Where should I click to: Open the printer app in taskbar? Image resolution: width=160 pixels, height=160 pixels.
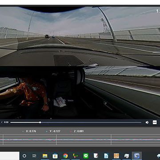(x=127, y=156)
